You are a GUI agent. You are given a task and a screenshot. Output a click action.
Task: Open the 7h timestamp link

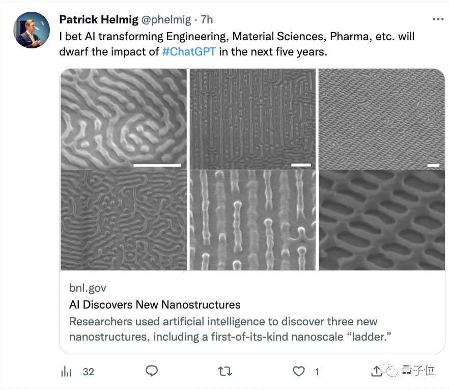click(207, 19)
